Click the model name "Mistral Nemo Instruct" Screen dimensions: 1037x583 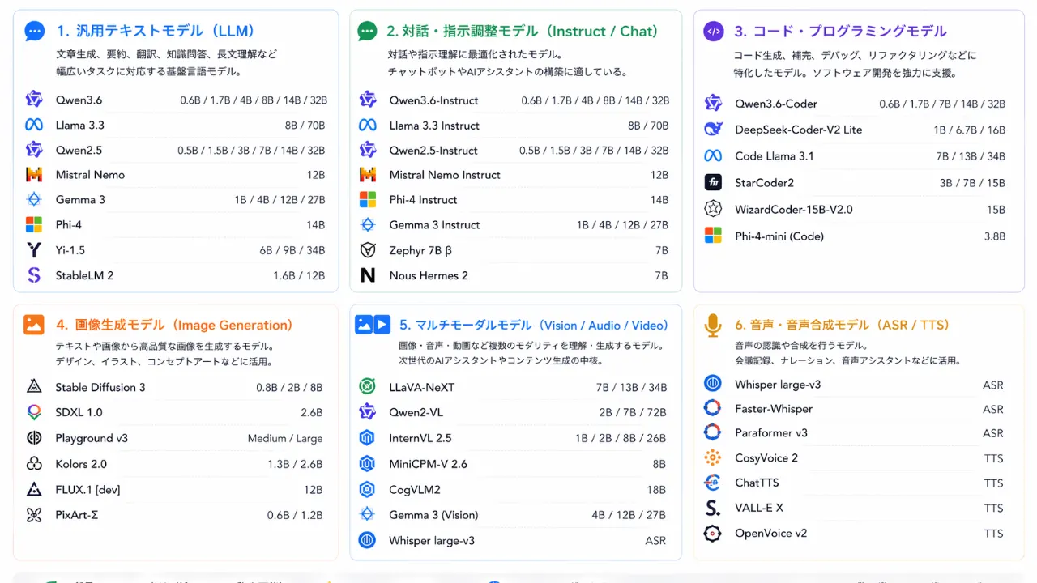point(445,175)
